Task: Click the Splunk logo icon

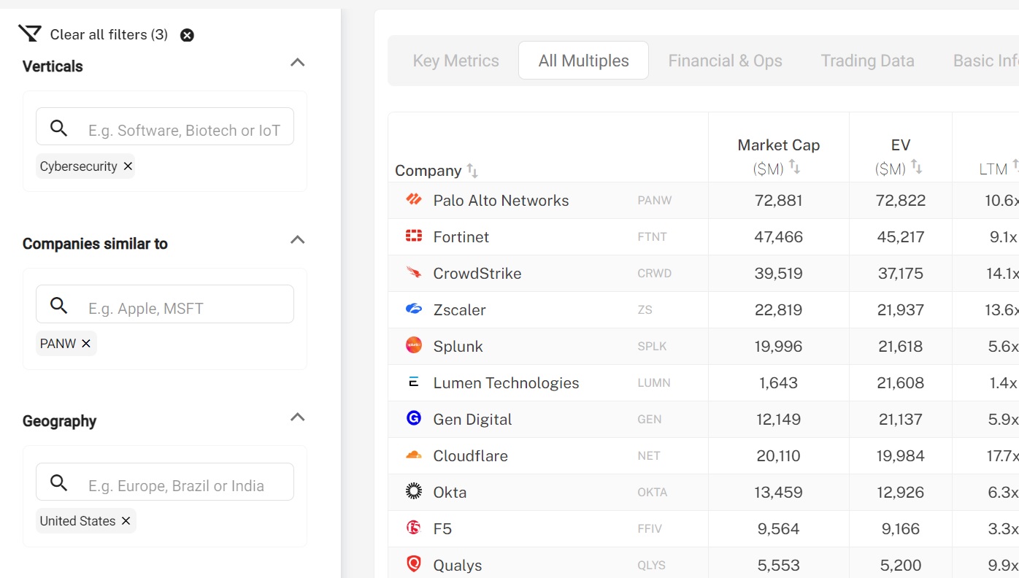Action: click(x=414, y=345)
